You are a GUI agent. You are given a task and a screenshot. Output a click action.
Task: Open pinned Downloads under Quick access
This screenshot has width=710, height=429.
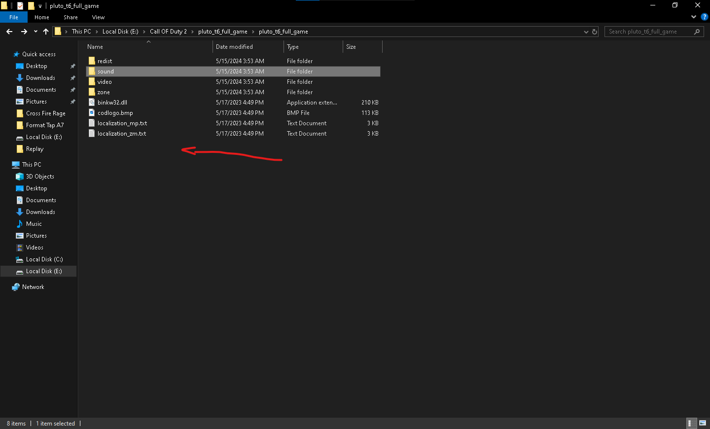coord(40,78)
